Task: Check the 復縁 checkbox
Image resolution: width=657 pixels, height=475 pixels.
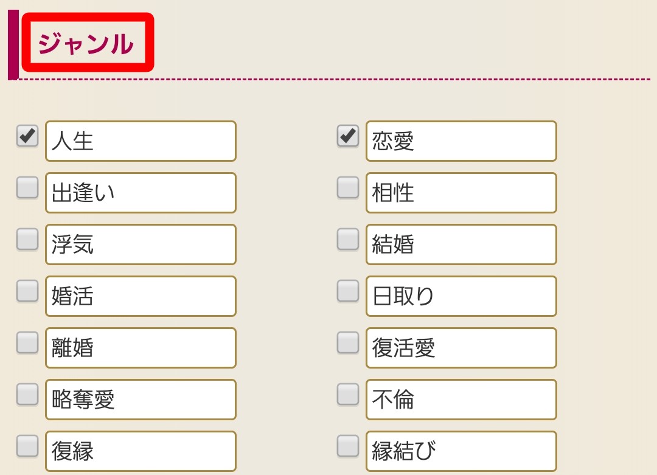Action: click(x=27, y=446)
